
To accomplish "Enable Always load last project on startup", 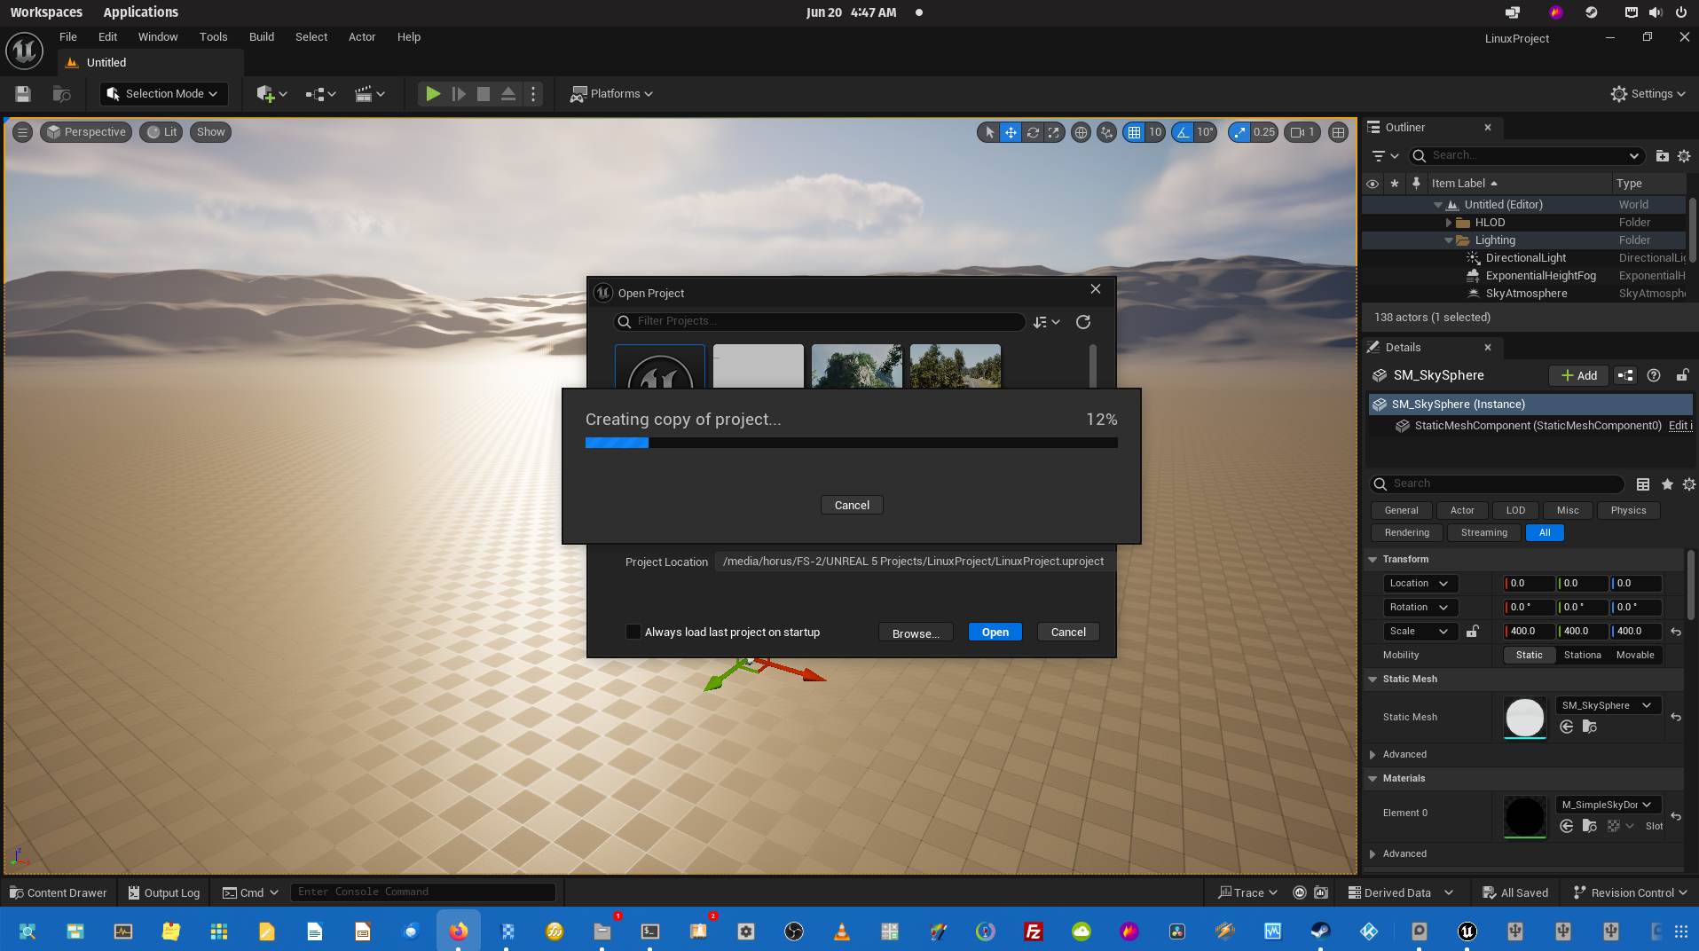I will (633, 632).
